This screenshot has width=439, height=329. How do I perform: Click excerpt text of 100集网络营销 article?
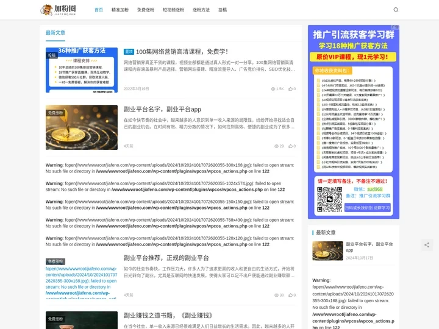pyautogui.click(x=209, y=66)
